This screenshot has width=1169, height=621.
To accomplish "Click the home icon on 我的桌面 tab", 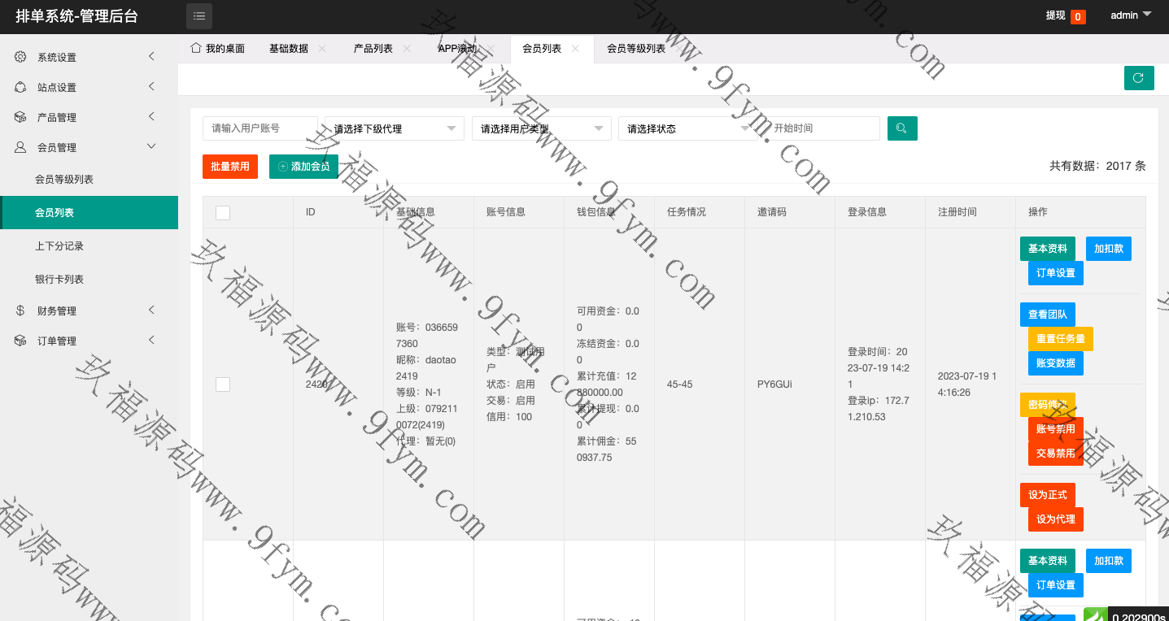I will pyautogui.click(x=195, y=48).
